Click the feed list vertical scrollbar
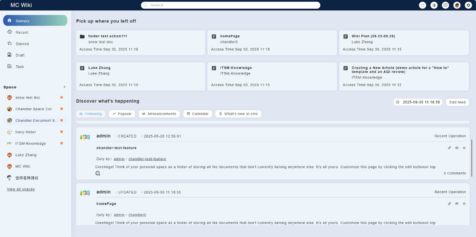The image size is (476, 237). (x=471, y=158)
